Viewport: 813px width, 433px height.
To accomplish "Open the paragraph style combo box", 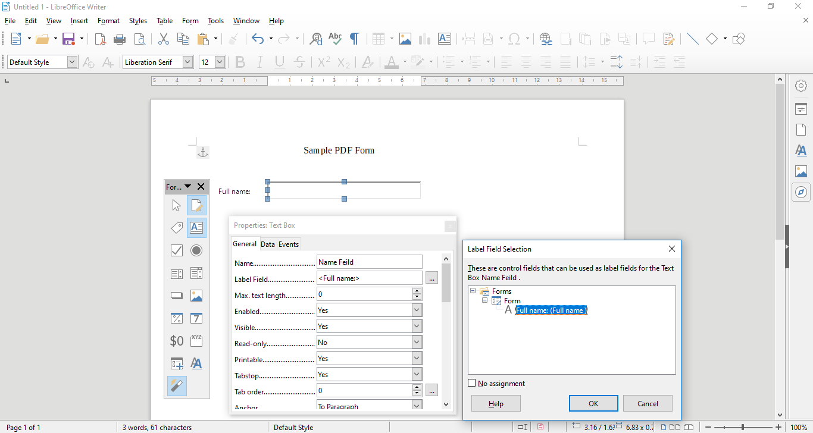I will coord(37,62).
